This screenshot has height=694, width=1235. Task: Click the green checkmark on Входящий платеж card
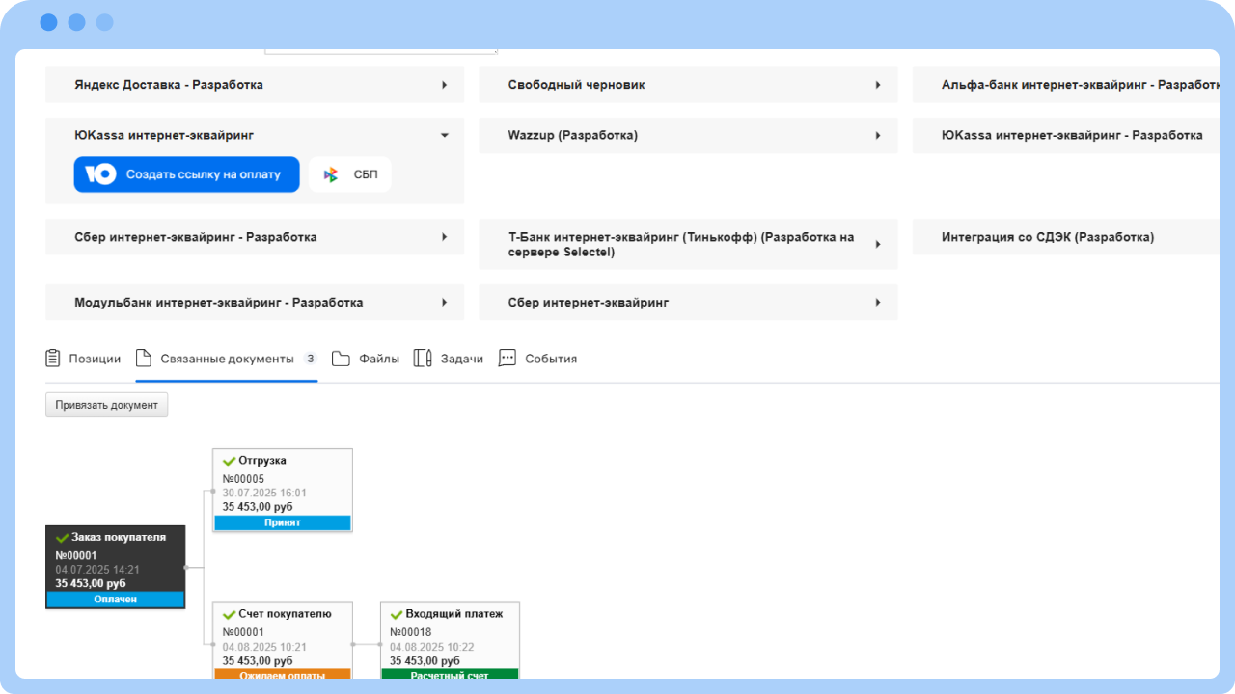point(396,614)
